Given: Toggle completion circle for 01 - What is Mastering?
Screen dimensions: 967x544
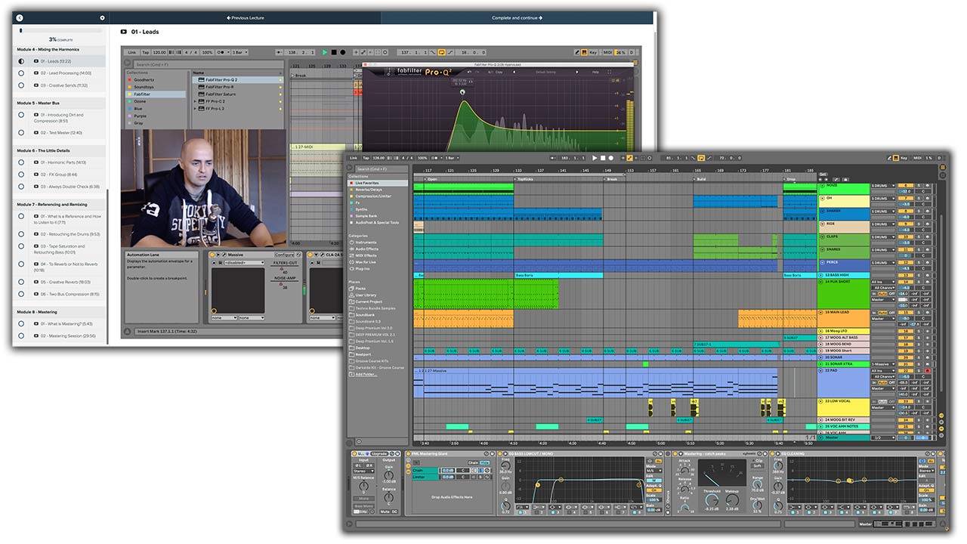Looking at the screenshot, I should click(21, 323).
